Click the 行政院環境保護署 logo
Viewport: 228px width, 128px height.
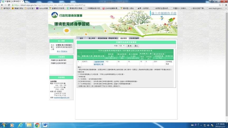pos(67,16)
